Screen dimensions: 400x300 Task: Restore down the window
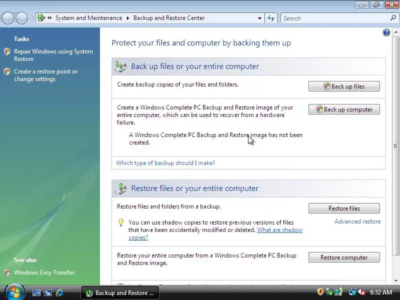376,4
